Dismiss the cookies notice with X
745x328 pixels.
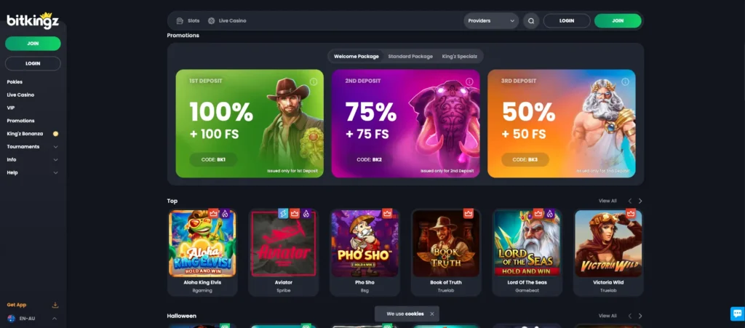click(432, 313)
